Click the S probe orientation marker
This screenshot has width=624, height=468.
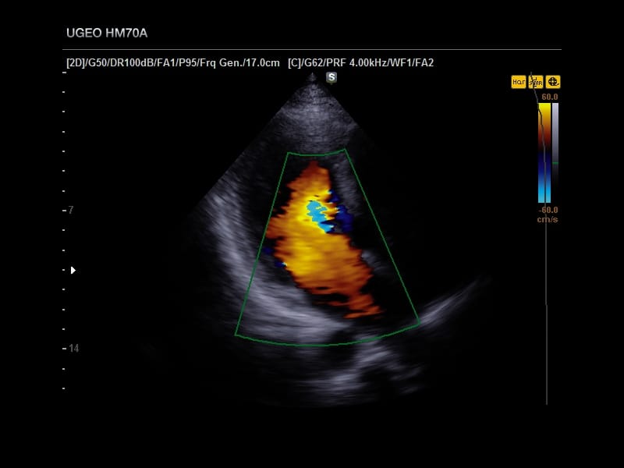click(x=331, y=77)
